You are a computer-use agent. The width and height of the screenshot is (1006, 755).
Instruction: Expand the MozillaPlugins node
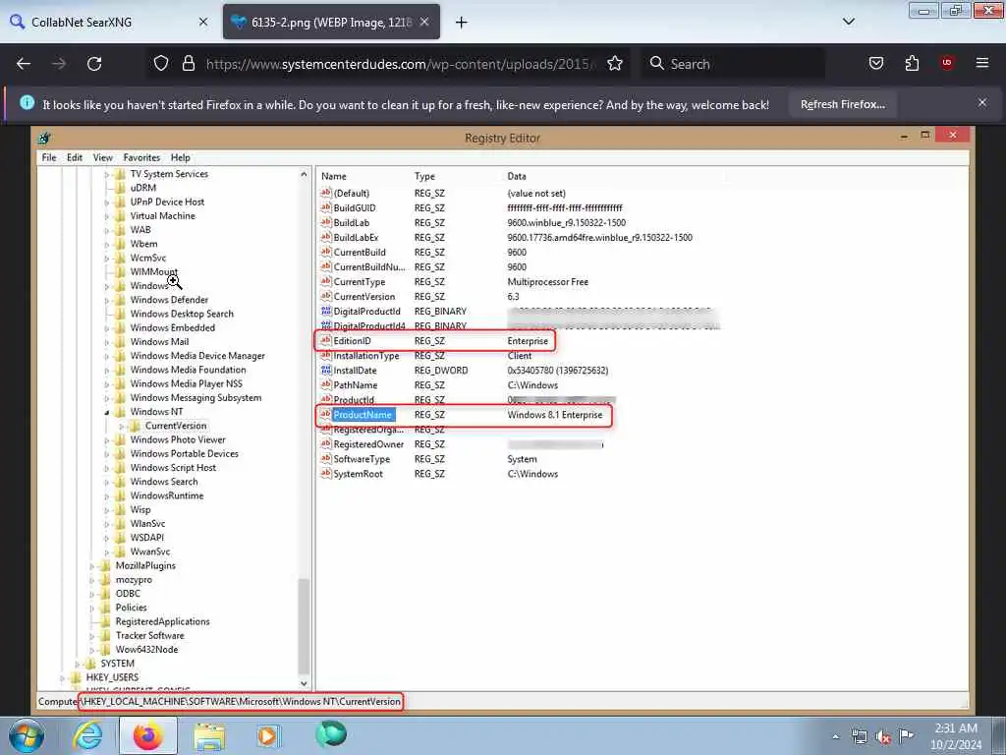tap(91, 566)
